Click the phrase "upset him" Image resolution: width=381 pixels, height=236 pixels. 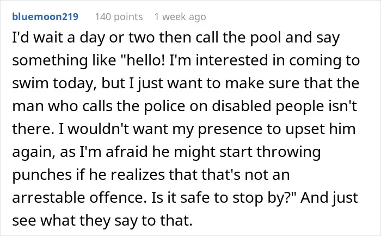(x=320, y=129)
